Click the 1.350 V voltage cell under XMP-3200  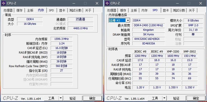173,87
